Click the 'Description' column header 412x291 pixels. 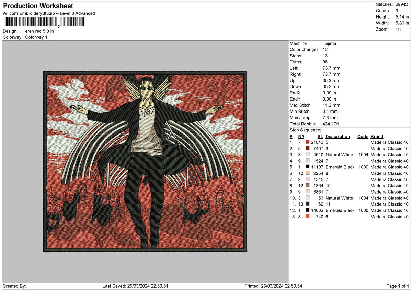338,136
